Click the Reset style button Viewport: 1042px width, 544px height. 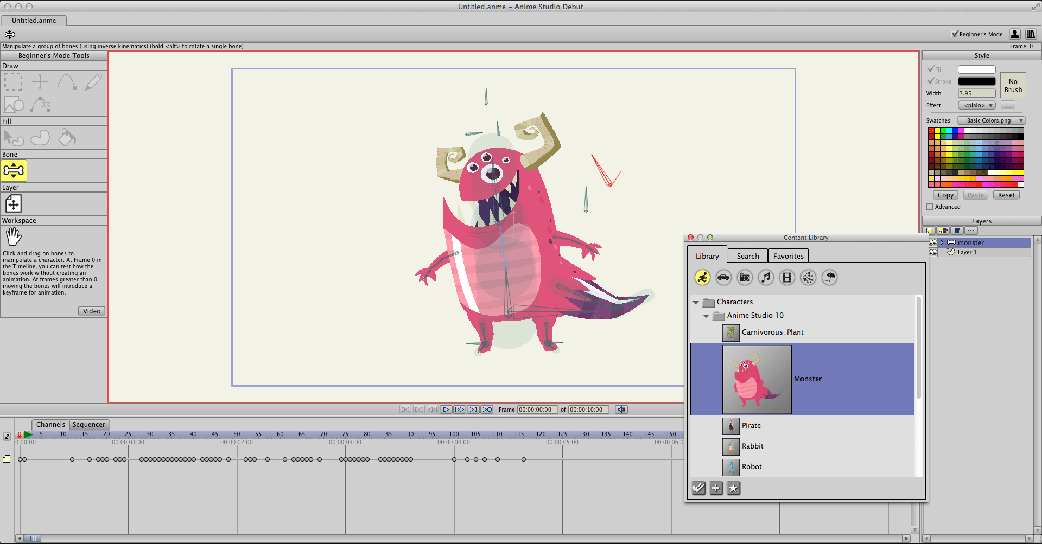coord(1006,195)
